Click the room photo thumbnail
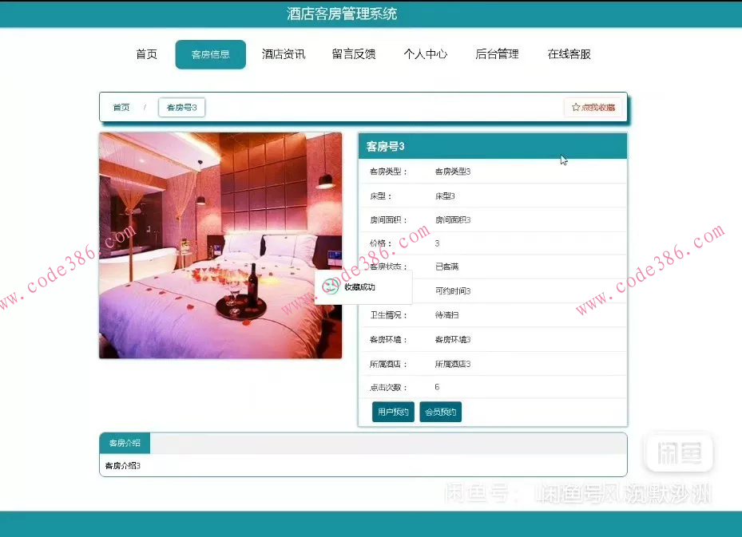 (220, 246)
